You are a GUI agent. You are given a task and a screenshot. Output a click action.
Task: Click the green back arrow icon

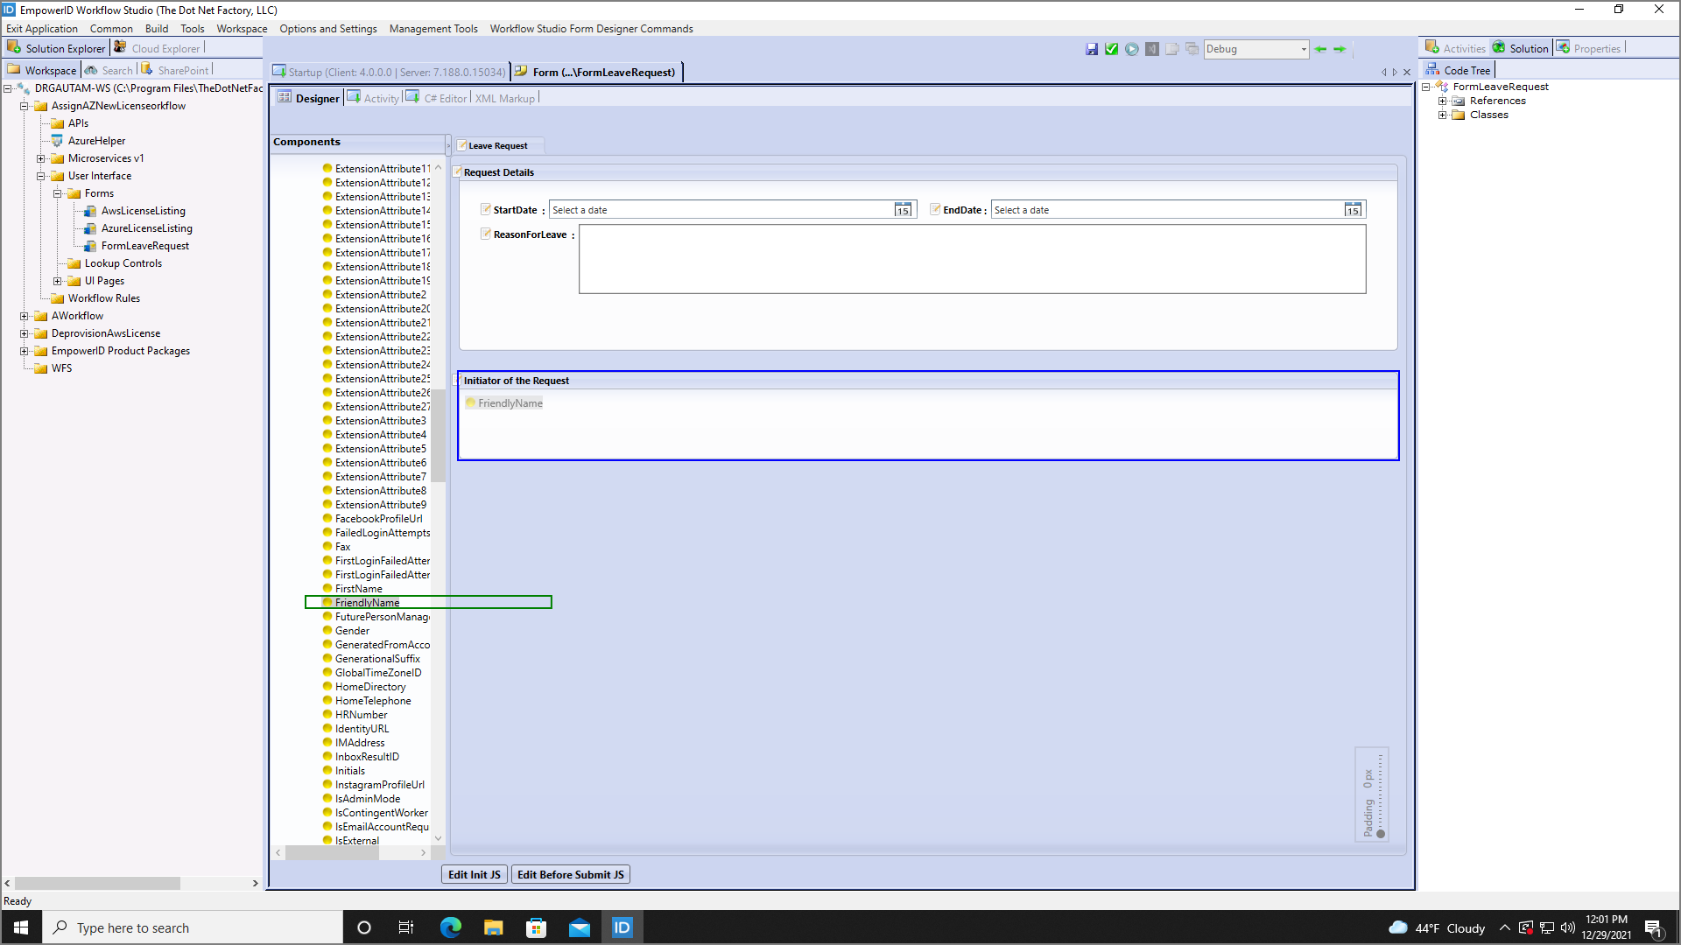[1320, 49]
